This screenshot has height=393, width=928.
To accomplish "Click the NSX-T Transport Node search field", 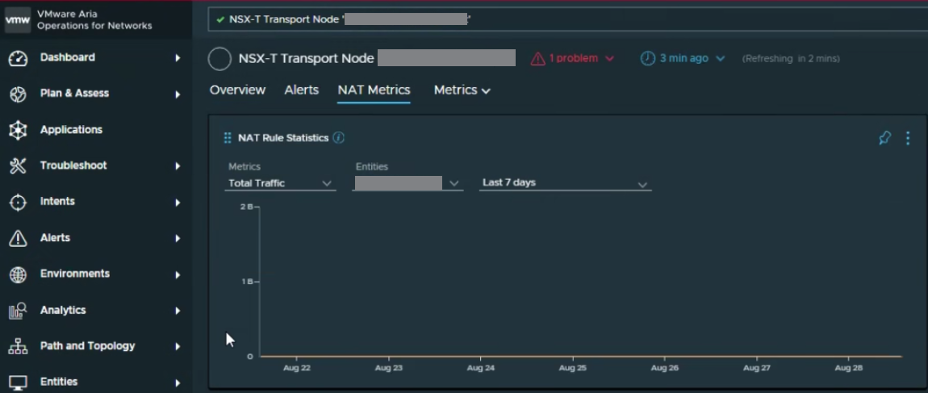I will 565,19.
